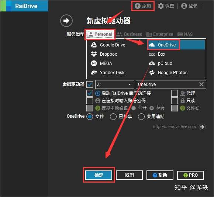The image size is (214, 197).
Task: Switch to the Enterprise service type tab
Action: [160, 34]
